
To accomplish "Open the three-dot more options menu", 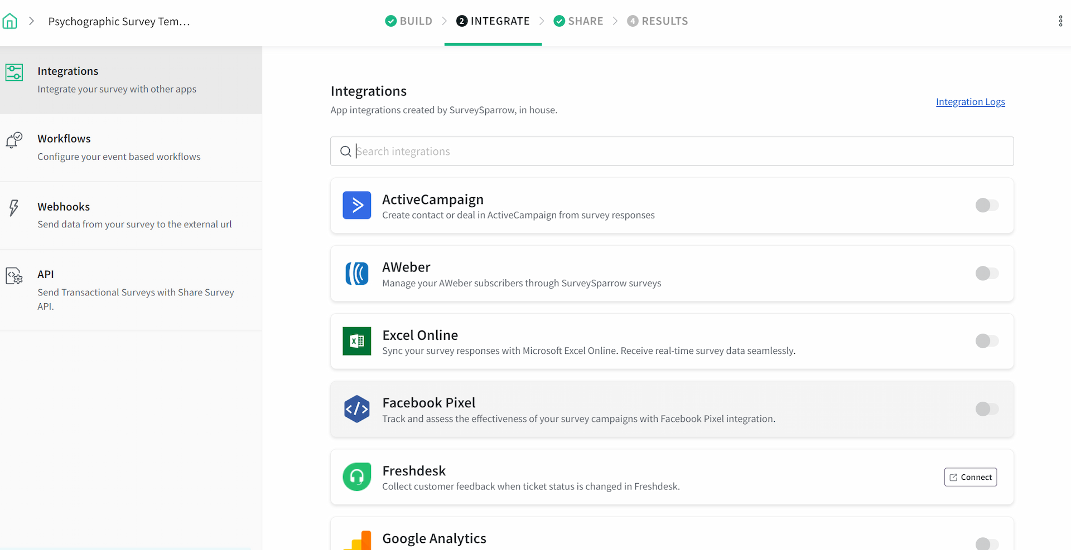I will tap(1060, 21).
